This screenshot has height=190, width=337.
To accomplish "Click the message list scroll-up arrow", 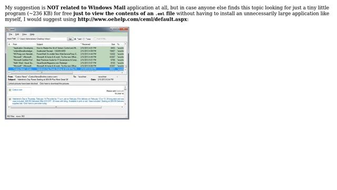I will coord(125,44).
